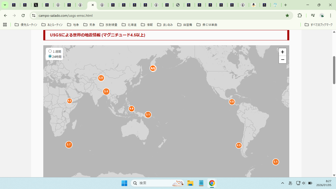Open the tab search dropdown arrow
Image resolution: width=336 pixels, height=189 pixels.
(4, 5)
